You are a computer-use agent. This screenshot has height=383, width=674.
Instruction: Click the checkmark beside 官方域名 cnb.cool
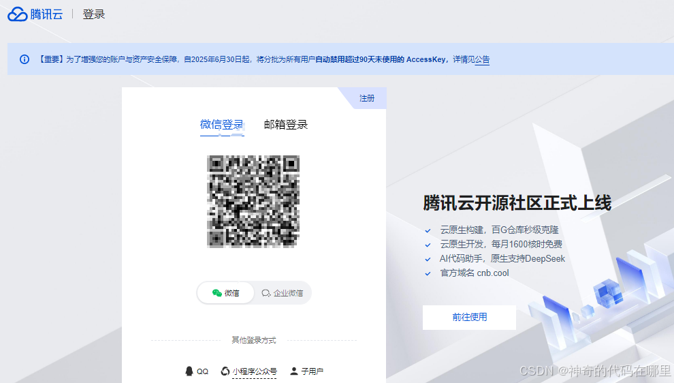tap(428, 274)
